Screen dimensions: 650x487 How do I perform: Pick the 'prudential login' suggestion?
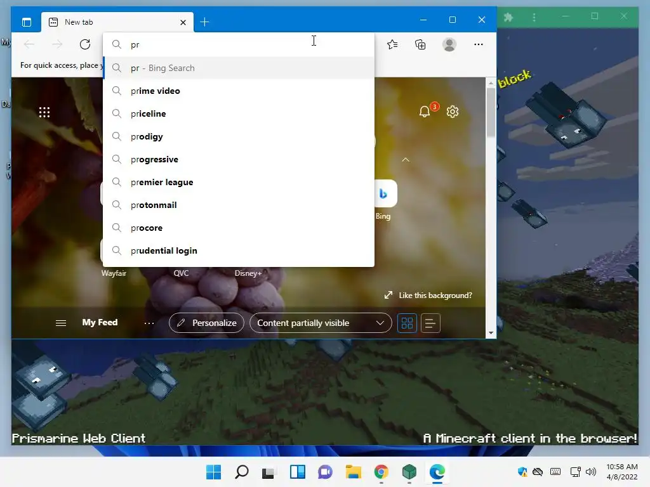(239, 250)
